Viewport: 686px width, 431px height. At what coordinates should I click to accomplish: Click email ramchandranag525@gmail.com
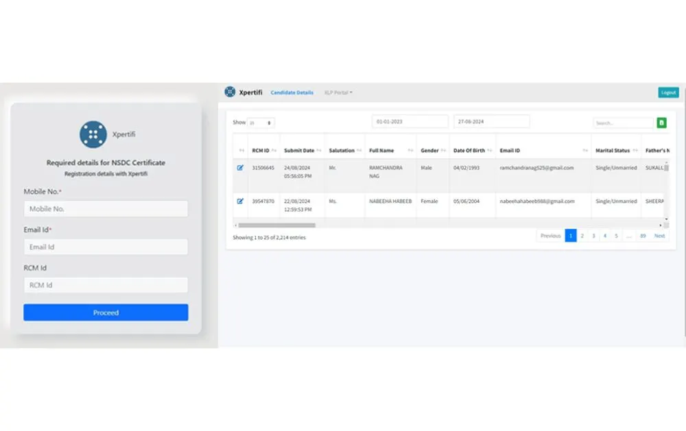coord(536,168)
